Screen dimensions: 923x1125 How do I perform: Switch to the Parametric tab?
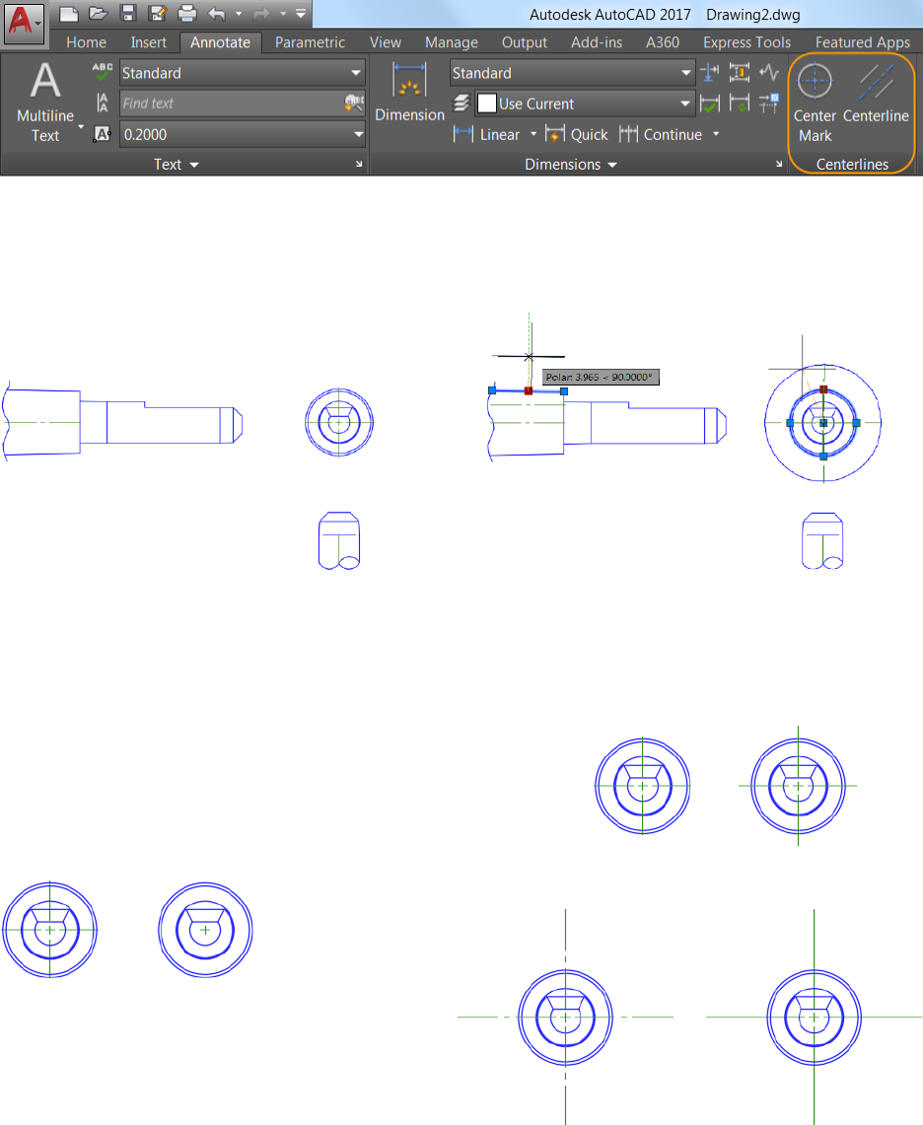pyautogui.click(x=310, y=42)
